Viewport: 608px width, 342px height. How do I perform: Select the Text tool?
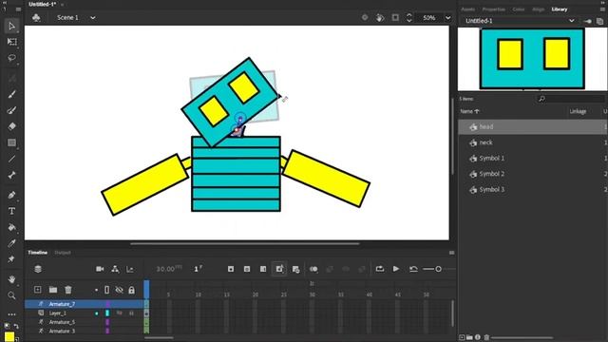pos(11,211)
